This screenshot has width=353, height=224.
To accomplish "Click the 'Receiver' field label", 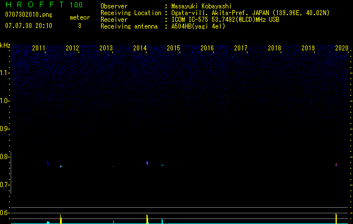I will (x=114, y=20).
